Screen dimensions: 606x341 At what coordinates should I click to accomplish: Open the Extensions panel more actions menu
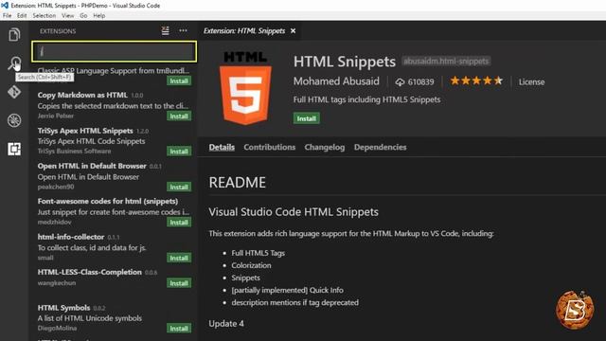pyautogui.click(x=183, y=31)
